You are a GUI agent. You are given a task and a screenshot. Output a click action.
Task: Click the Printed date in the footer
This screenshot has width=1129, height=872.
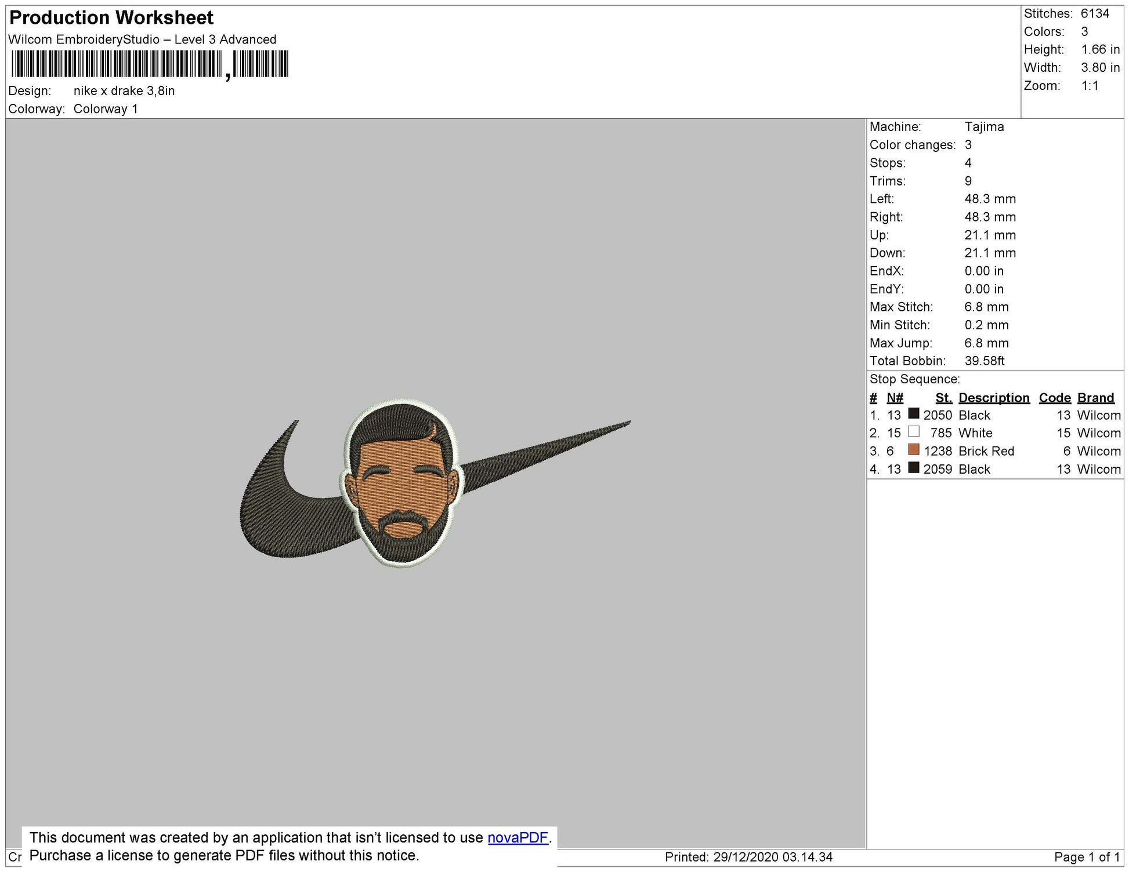point(748,857)
